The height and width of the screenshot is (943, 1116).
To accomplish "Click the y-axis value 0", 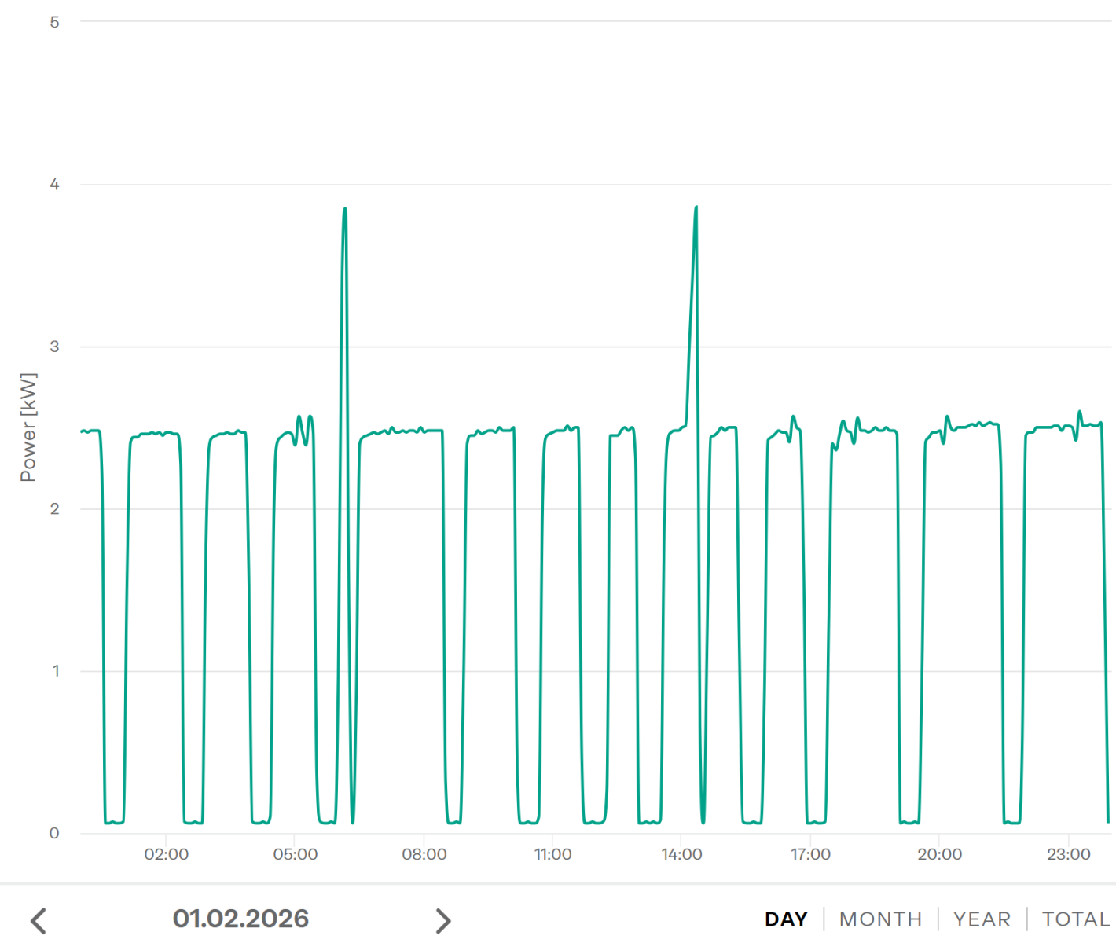I will pos(54,834).
